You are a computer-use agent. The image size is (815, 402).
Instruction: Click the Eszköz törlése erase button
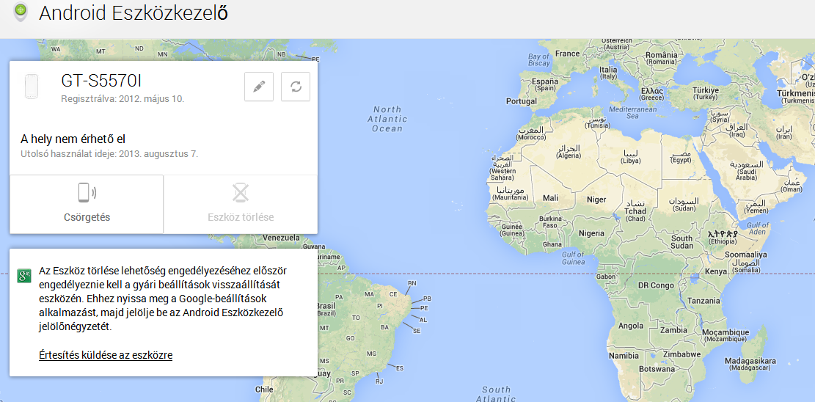(x=241, y=204)
